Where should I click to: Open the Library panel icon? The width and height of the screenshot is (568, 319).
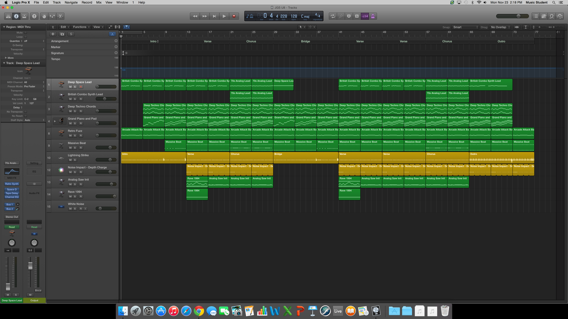[8, 16]
